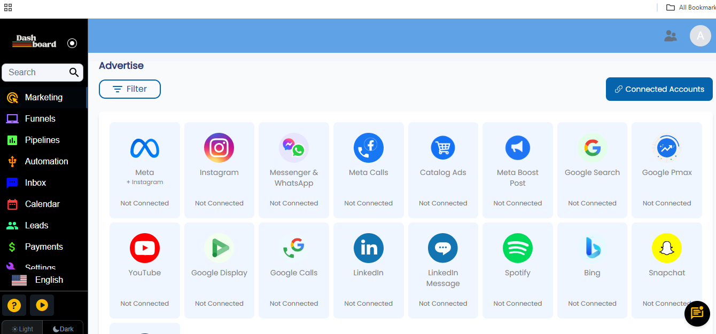The image size is (716, 334).
Task: Click Not Connected status under YouTube
Action: tap(144, 304)
